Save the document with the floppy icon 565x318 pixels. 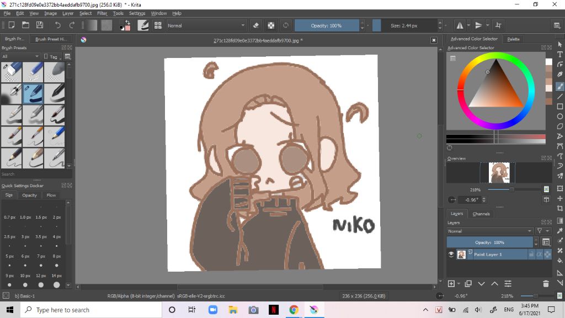(x=40, y=25)
